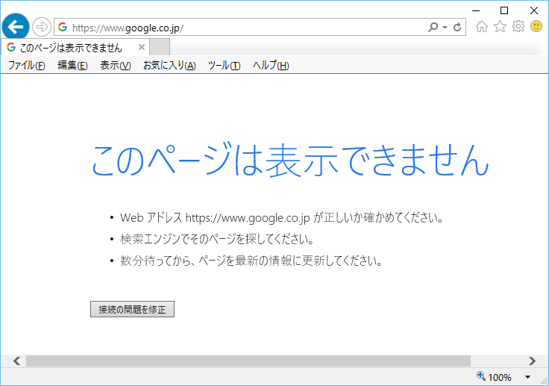Open the ツール(T) menu

click(224, 66)
